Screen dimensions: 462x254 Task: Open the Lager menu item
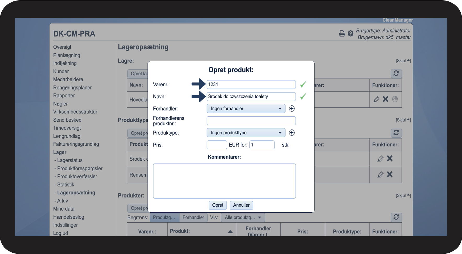click(60, 152)
